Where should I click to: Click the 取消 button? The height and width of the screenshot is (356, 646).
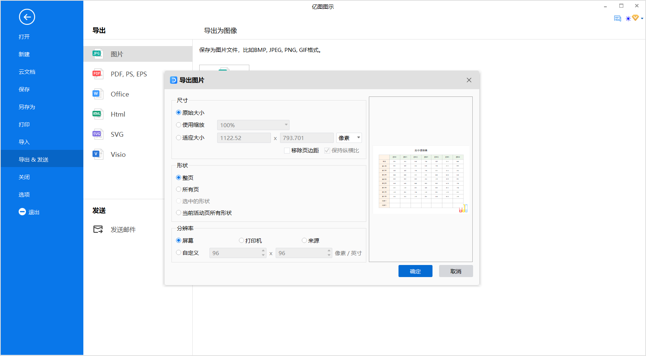click(456, 271)
